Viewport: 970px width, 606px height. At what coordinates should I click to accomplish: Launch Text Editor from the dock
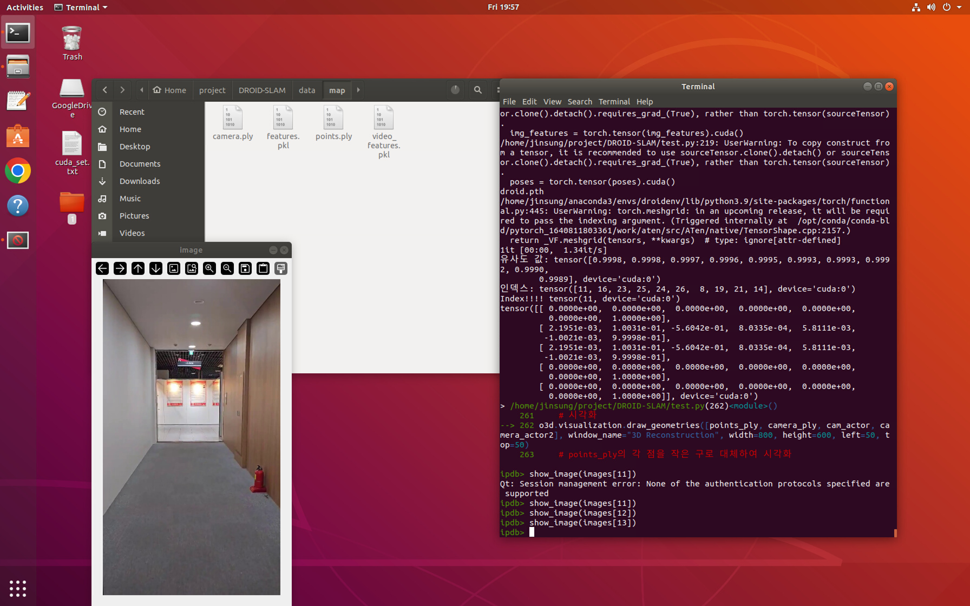pyautogui.click(x=18, y=101)
